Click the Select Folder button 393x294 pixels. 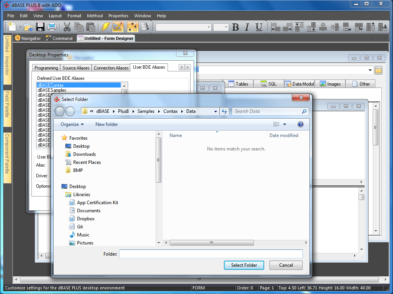click(244, 265)
